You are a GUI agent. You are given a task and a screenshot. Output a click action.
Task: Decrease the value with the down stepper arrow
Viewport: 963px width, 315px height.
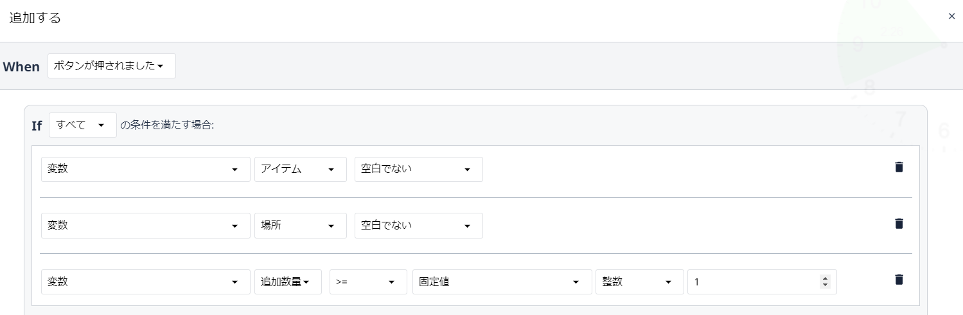pyautogui.click(x=825, y=285)
